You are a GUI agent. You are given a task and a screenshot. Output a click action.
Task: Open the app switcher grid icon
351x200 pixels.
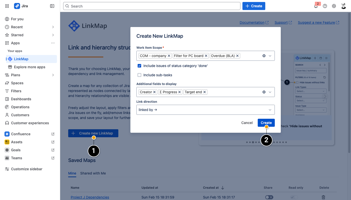pyautogui.click(x=7, y=6)
